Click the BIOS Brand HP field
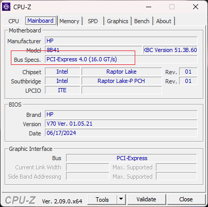Image resolution: width=208 pixels, height=207 pixels. pos(121,114)
